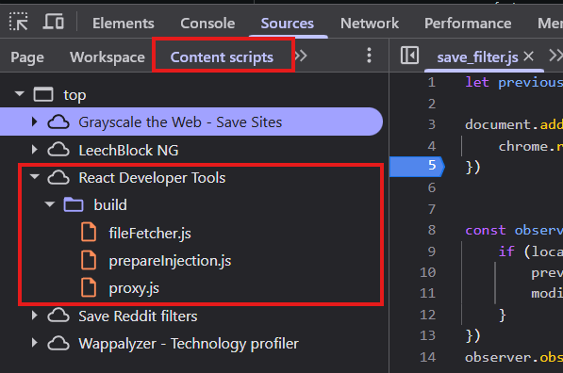Viewport: 563px width, 373px height.
Task: Click cloud icon beside Save Reddit filters
Action: pyautogui.click(x=58, y=316)
